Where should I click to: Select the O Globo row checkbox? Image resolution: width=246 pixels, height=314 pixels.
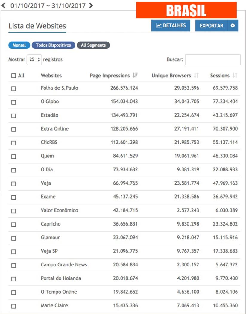(x=13, y=102)
